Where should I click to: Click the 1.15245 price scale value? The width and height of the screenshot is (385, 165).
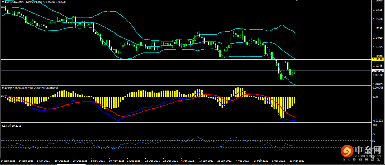(377, 28)
